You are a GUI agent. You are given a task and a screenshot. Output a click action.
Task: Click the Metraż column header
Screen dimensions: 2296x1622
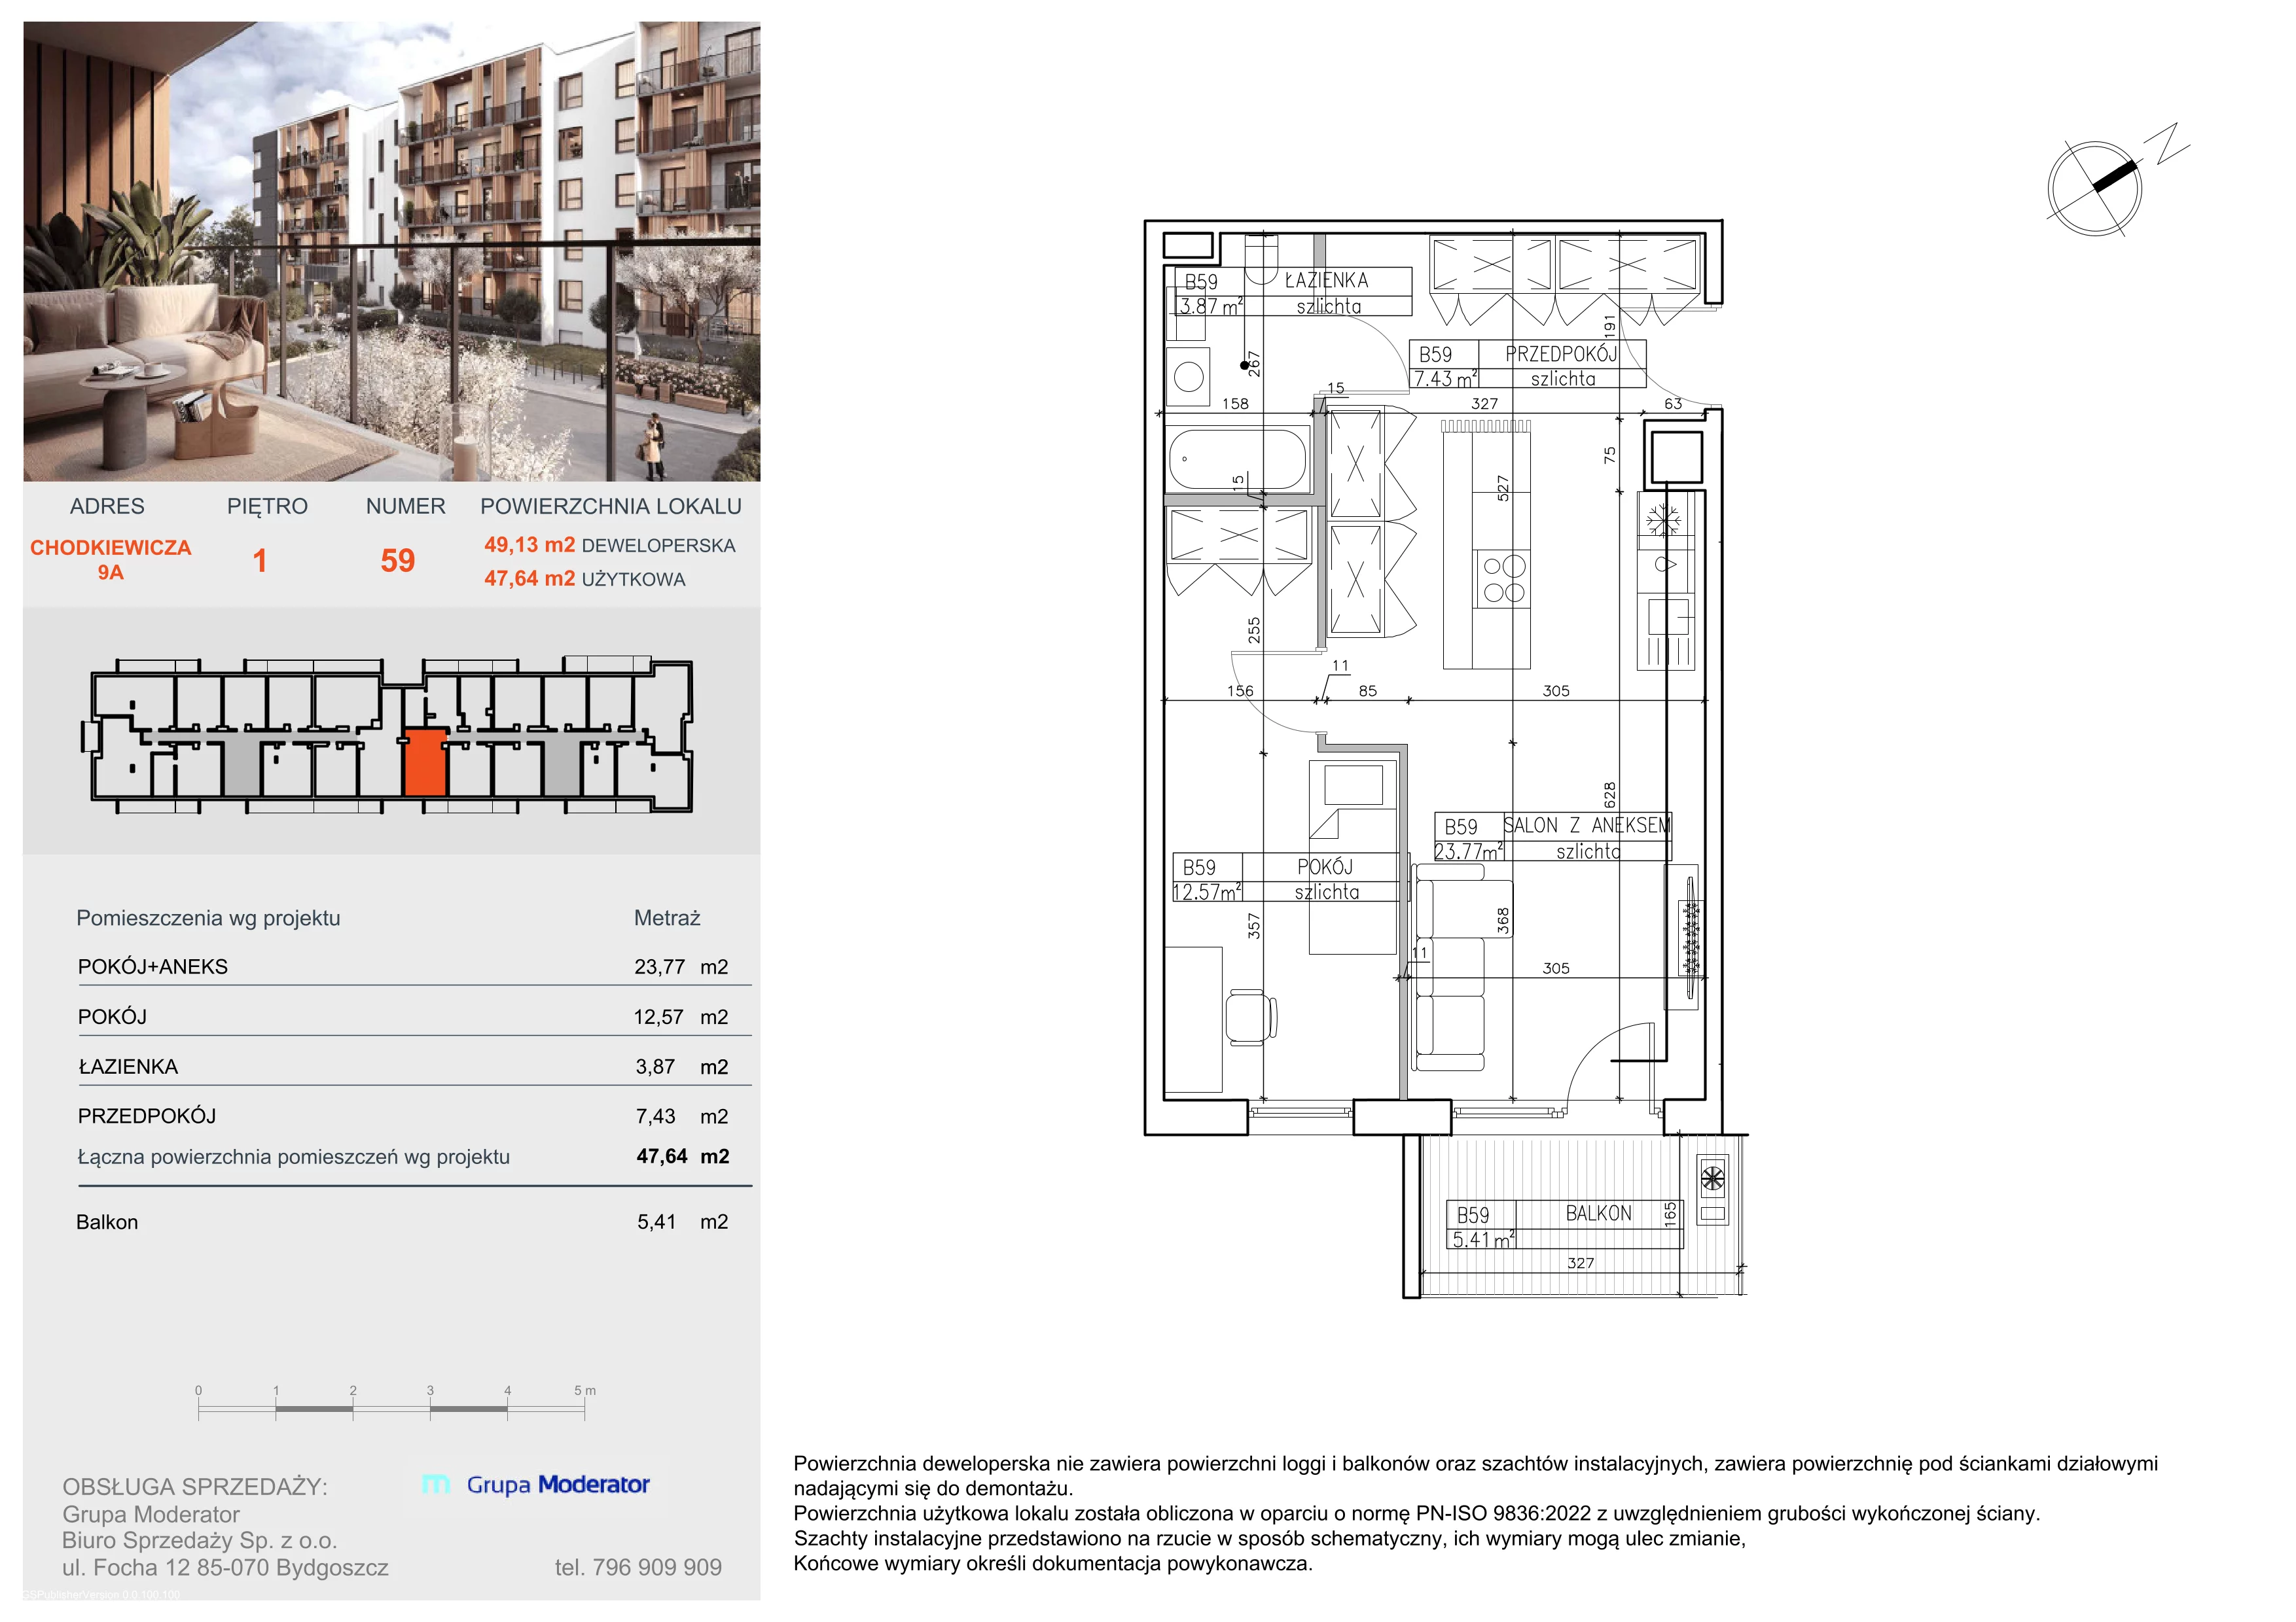tap(667, 917)
